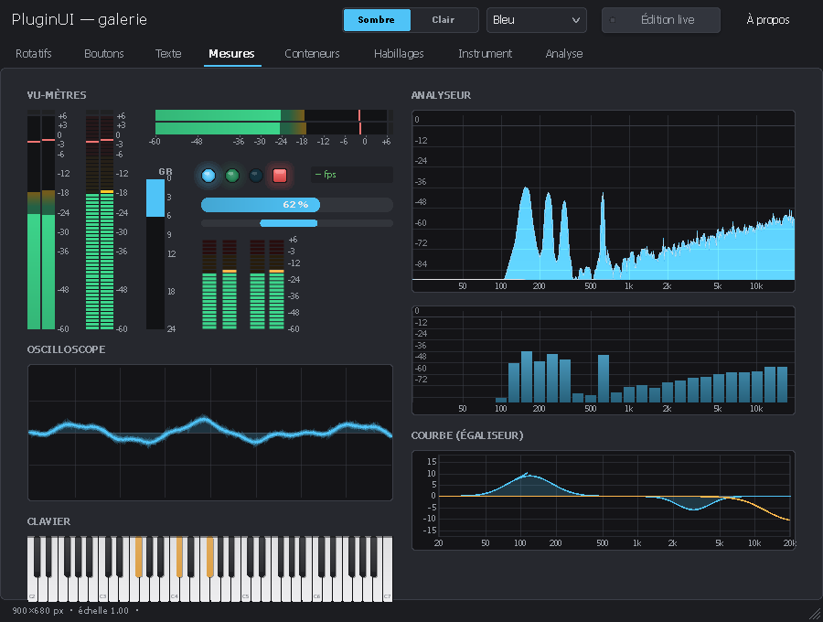Screen dimensions: 823x622
Task: Select the Mesures tab
Action: tap(232, 54)
